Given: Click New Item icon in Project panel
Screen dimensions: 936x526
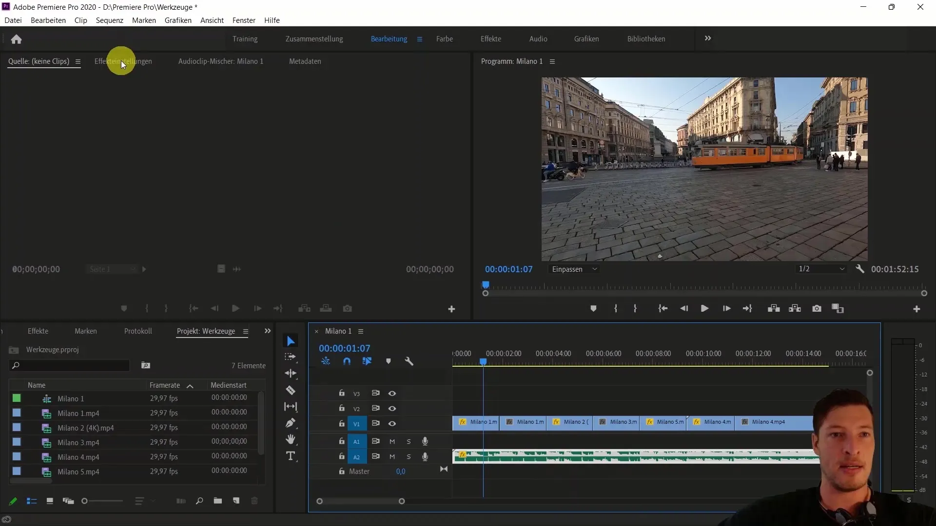Looking at the screenshot, I should (236, 501).
